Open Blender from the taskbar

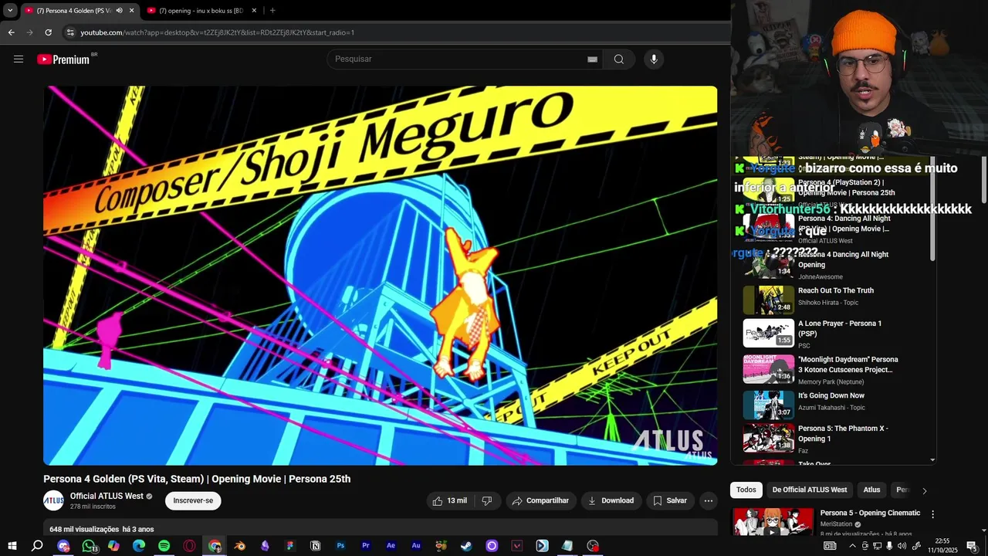point(240,546)
